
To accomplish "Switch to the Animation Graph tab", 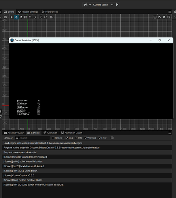I will [72, 133].
